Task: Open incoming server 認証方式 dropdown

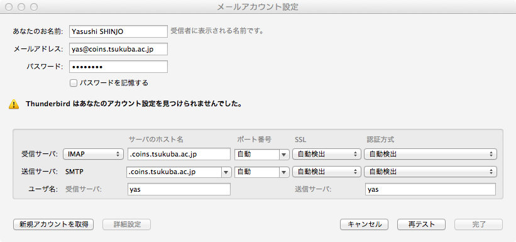Action: tap(431, 154)
